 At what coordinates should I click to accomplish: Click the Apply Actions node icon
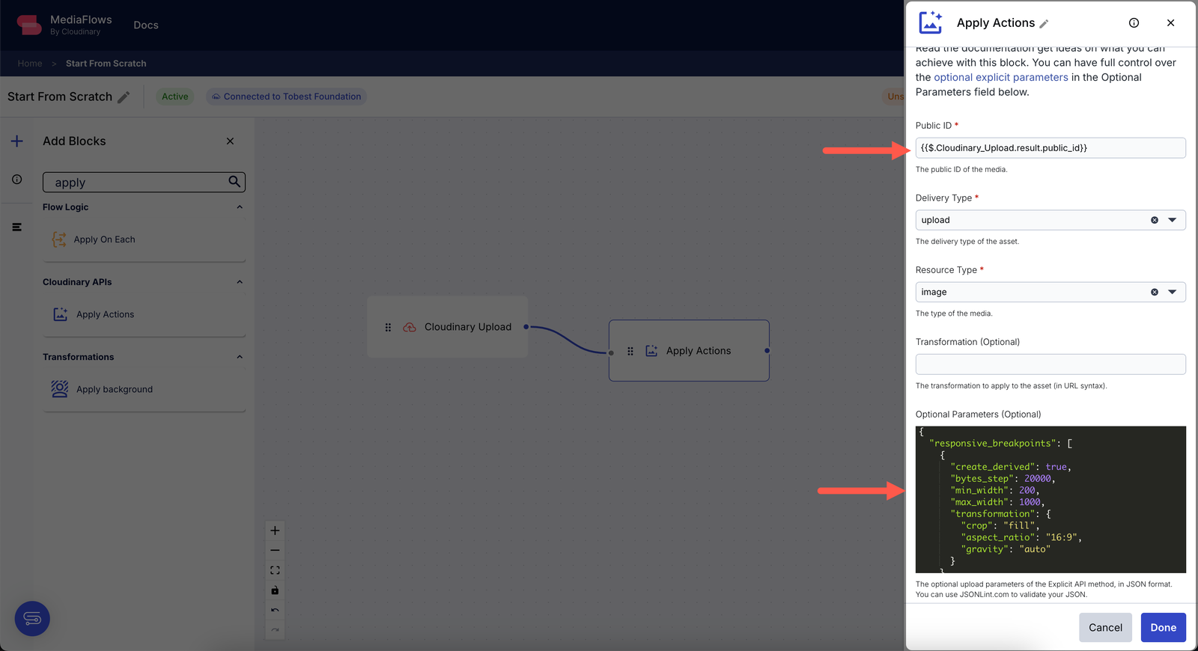click(651, 351)
